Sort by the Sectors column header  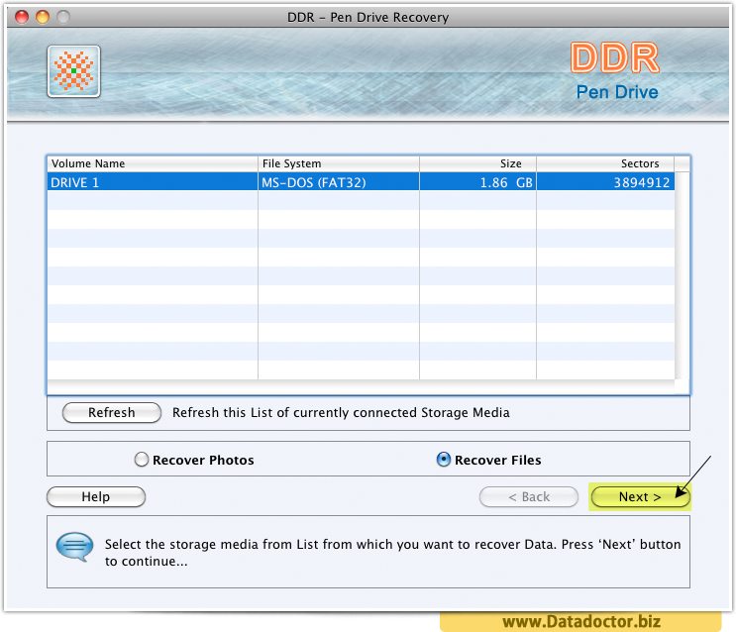point(605,163)
